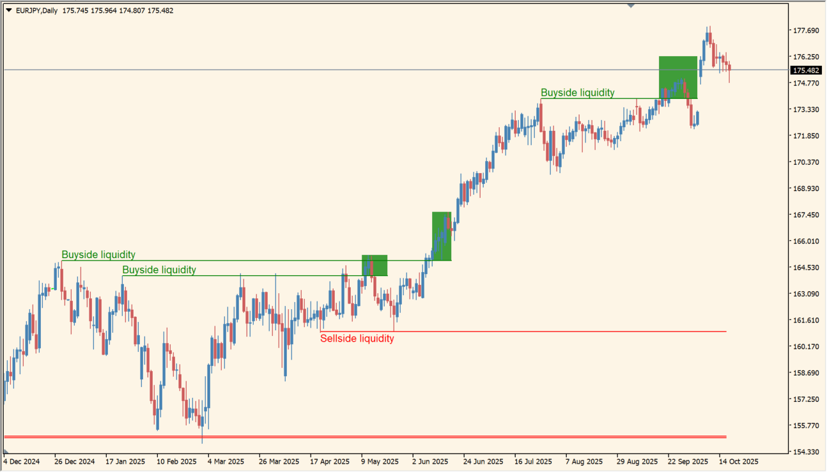Screen dimensions: 827x472
Task: Select the highlighted 175.482 current price label
Action: [806, 70]
